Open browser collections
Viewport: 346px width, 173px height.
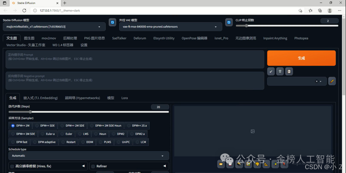pos(320,11)
